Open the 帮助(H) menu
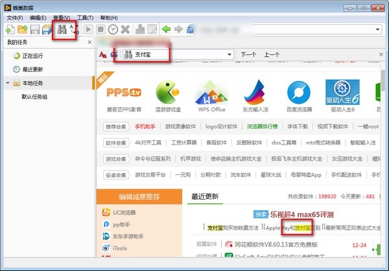This screenshot has width=389, height=271. click(x=109, y=18)
